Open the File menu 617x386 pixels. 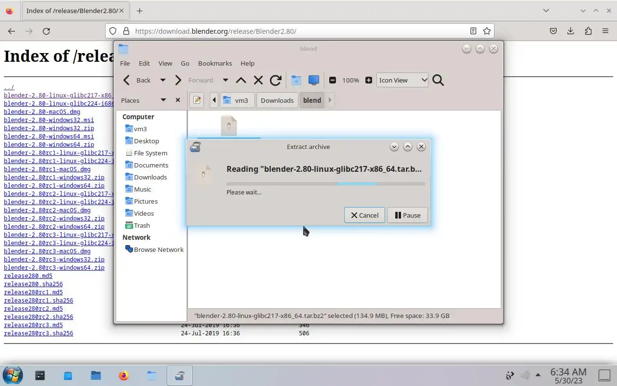click(125, 63)
